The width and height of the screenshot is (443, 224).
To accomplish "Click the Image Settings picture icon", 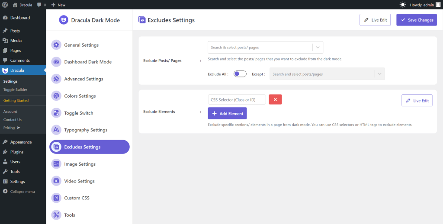I will coord(56,164).
